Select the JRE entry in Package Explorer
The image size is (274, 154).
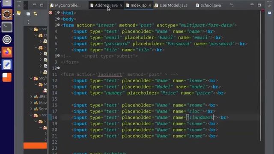40,97
